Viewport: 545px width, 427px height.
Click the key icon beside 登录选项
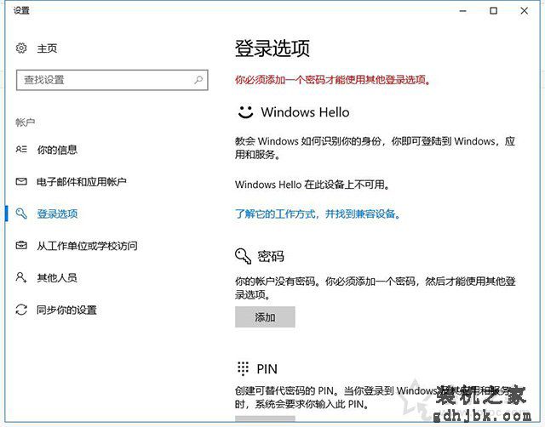tap(21, 213)
